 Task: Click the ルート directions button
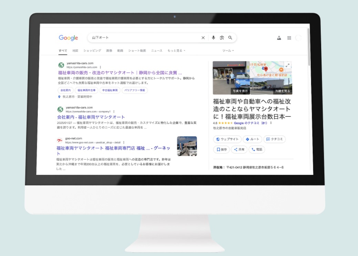pos(252,139)
